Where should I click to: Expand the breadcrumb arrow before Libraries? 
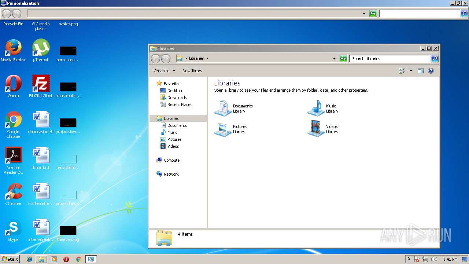coord(186,59)
